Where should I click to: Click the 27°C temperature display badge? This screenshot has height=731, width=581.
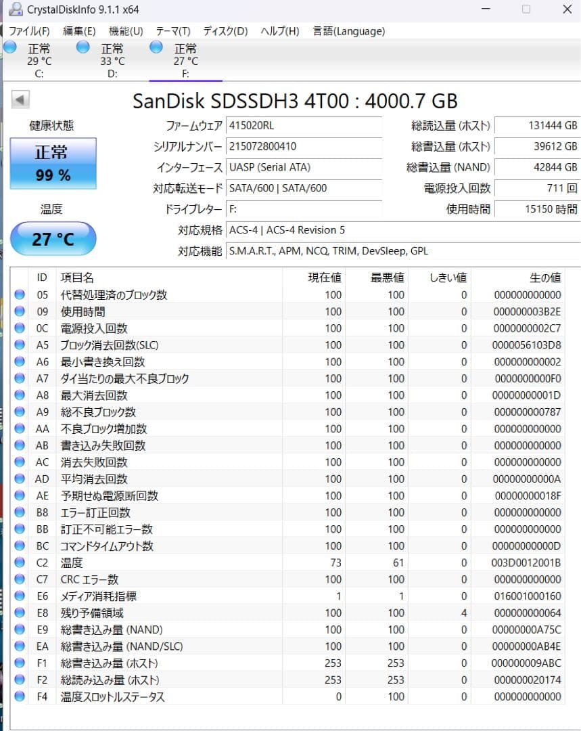click(53, 238)
